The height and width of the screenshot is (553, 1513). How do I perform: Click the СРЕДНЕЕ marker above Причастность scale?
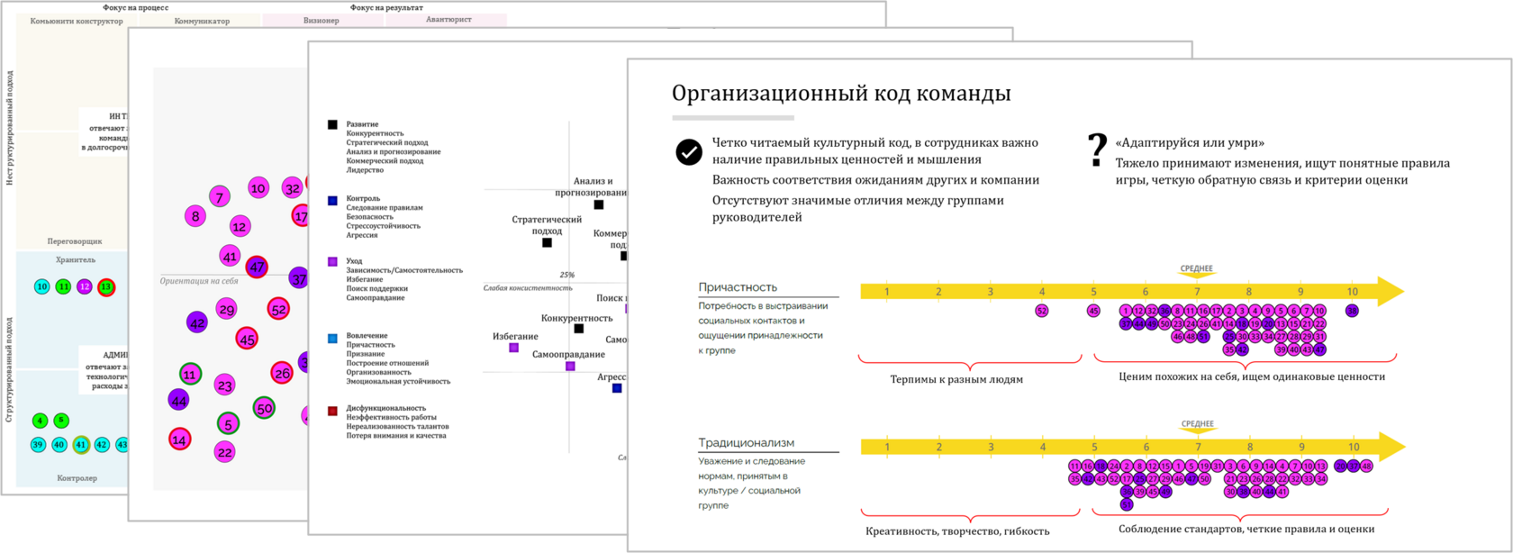point(1197,269)
